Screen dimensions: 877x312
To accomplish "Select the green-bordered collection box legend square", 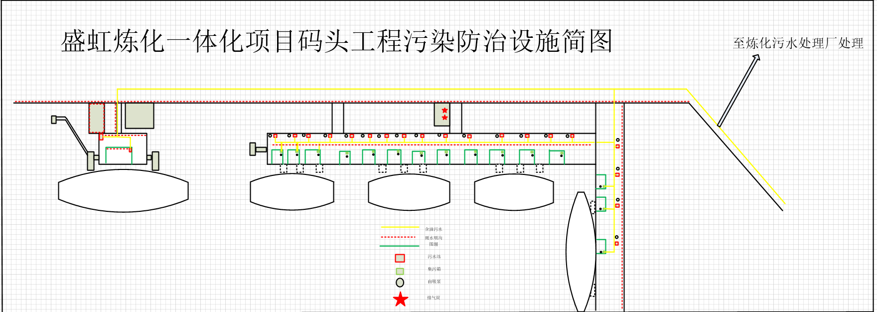I will tap(400, 271).
